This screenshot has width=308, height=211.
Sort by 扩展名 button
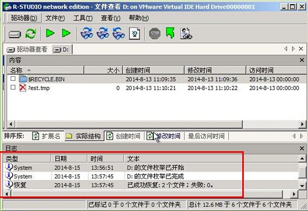pyautogui.click(x=47, y=136)
